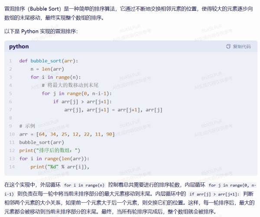Viewport: 260px width, 217px height.
Task: Click inline code for i in range(n) in explanation
Action: click(x=84, y=185)
